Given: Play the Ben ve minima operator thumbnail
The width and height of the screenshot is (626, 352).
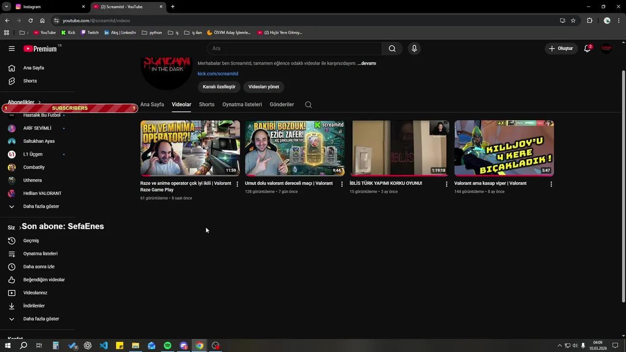Looking at the screenshot, I should pos(190,148).
